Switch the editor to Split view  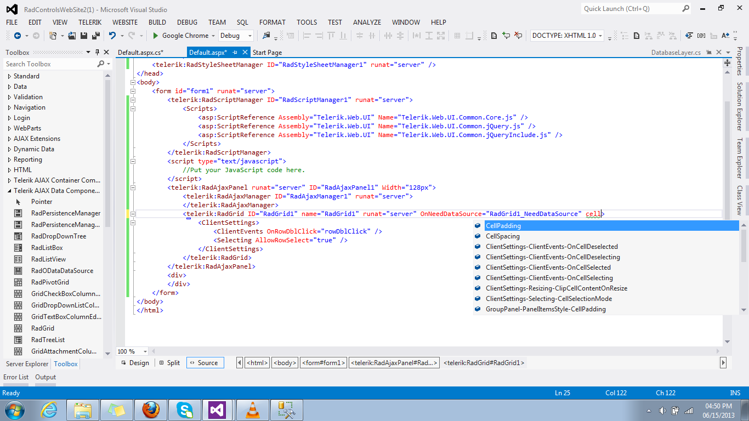coord(169,363)
